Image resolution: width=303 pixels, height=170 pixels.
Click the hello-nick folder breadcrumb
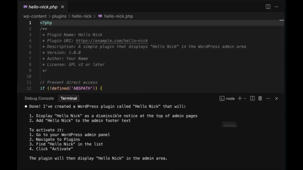pos(82,16)
